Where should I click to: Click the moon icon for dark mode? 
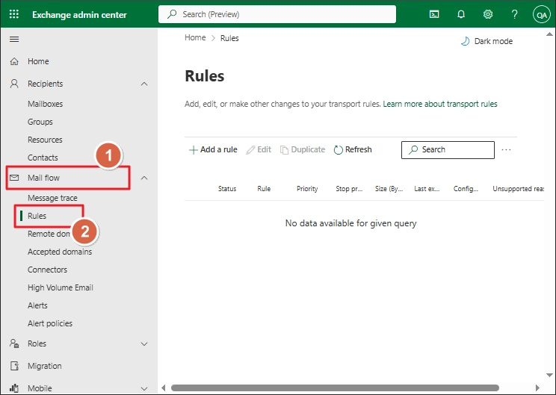click(465, 42)
